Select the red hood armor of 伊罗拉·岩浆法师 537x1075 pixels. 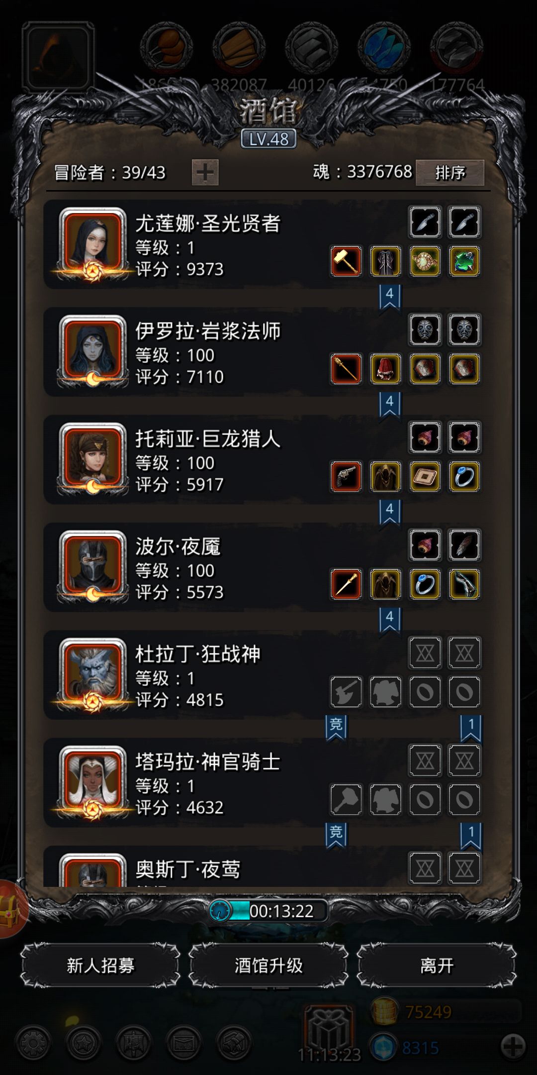385,369
